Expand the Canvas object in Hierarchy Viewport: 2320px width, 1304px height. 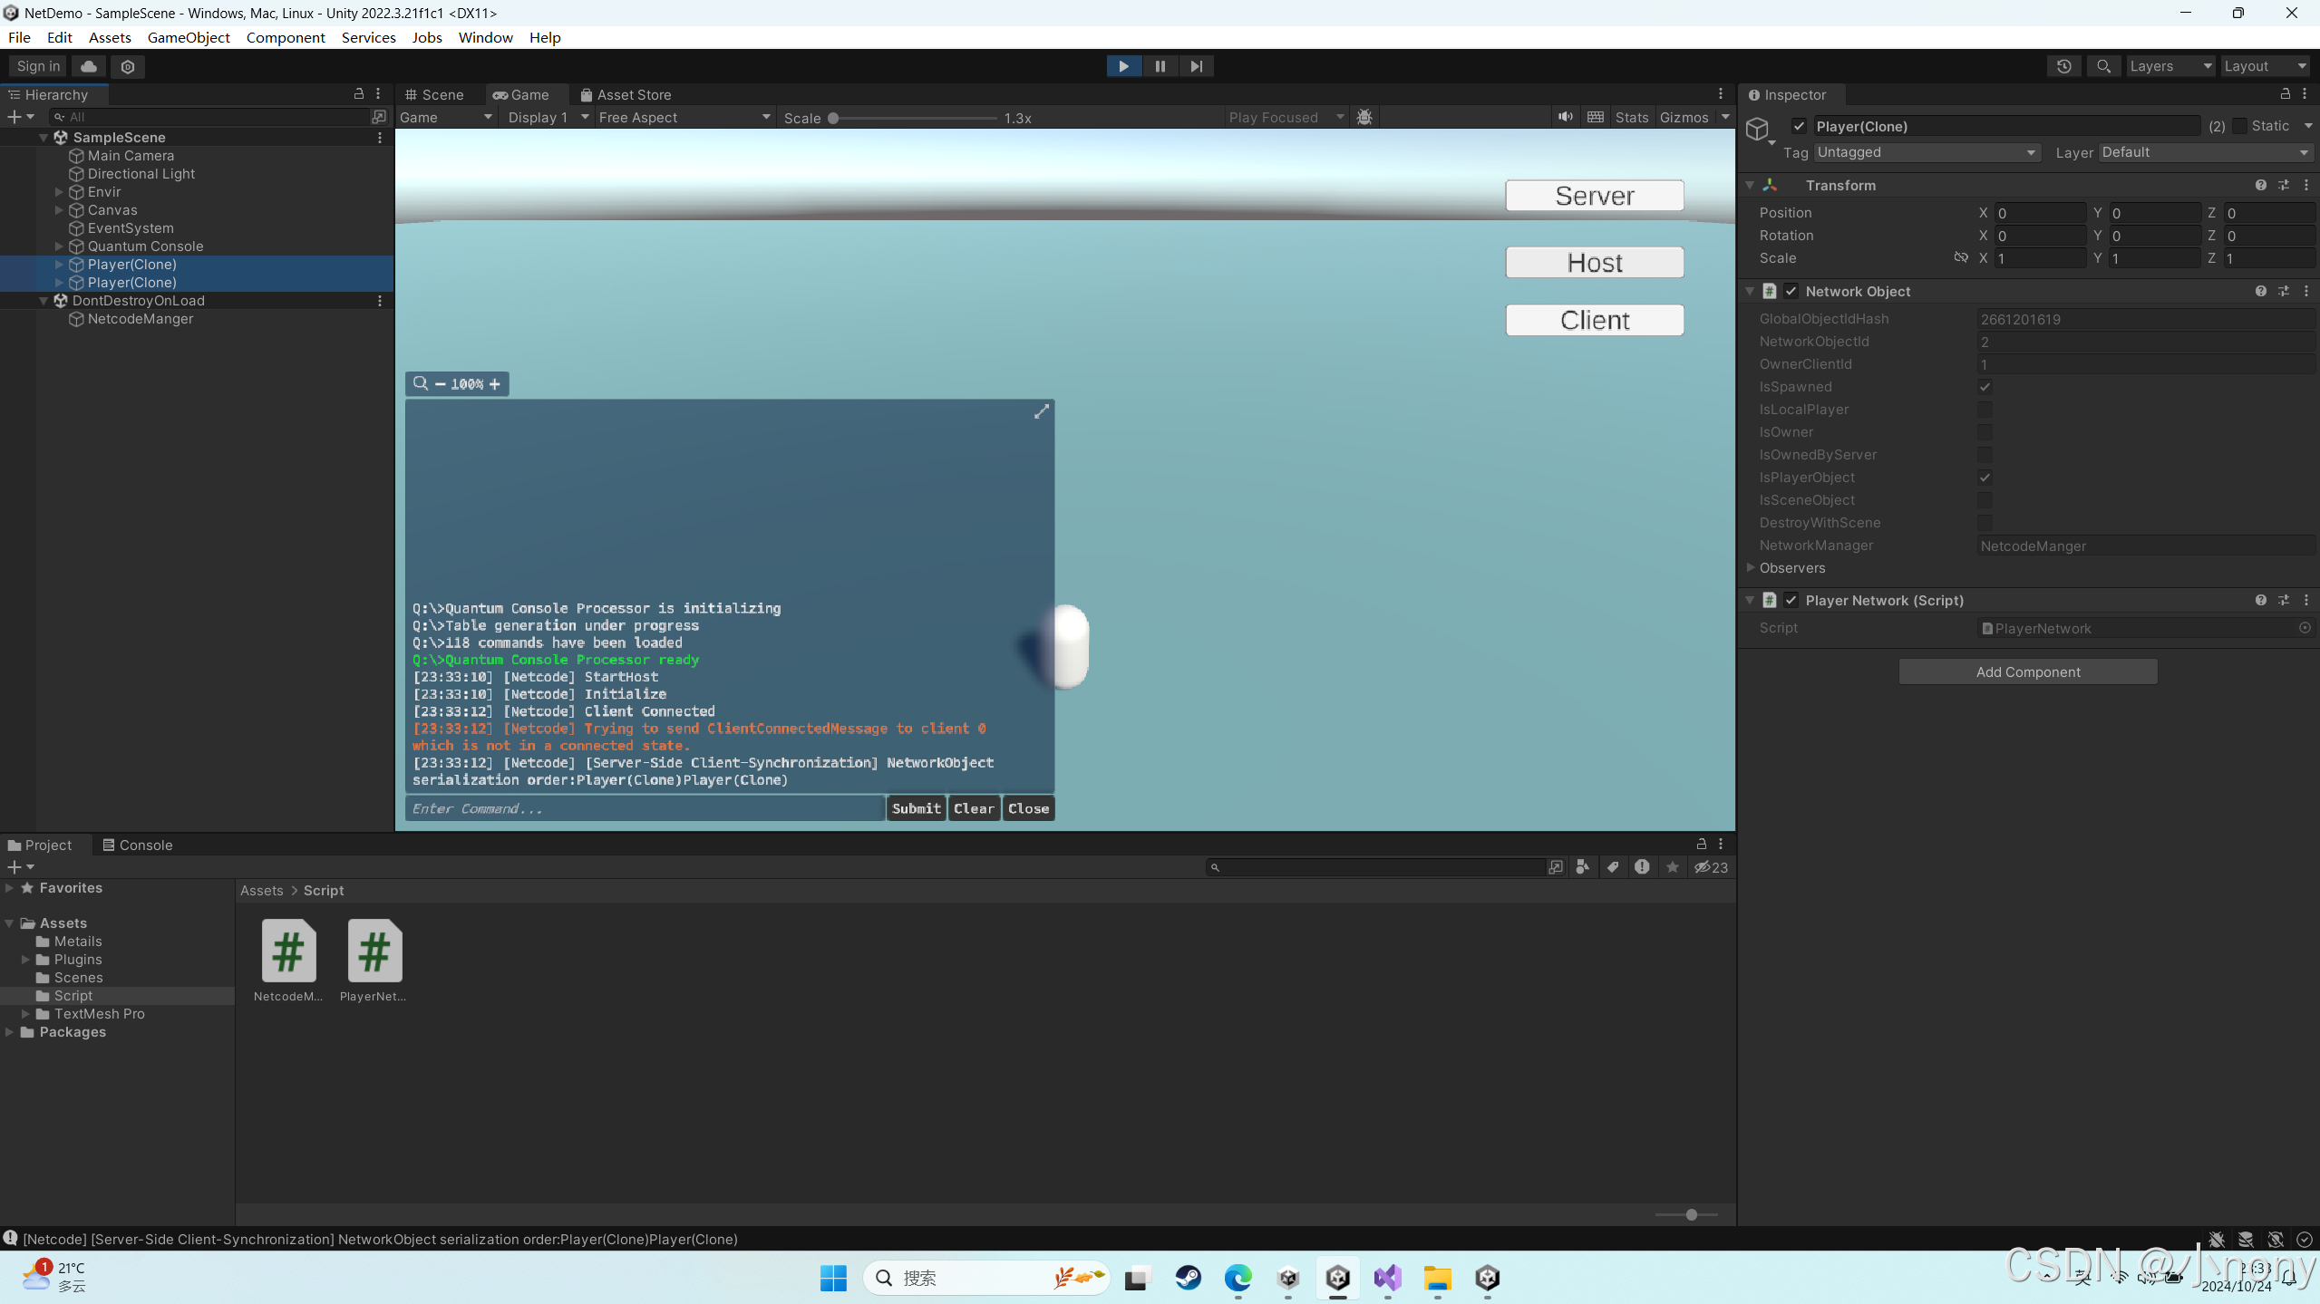(x=60, y=209)
